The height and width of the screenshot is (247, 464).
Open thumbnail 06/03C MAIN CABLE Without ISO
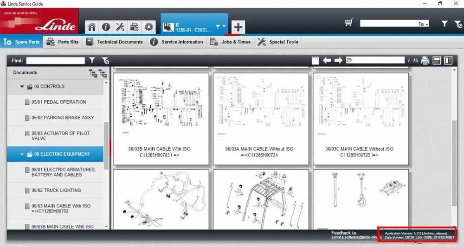point(361,119)
